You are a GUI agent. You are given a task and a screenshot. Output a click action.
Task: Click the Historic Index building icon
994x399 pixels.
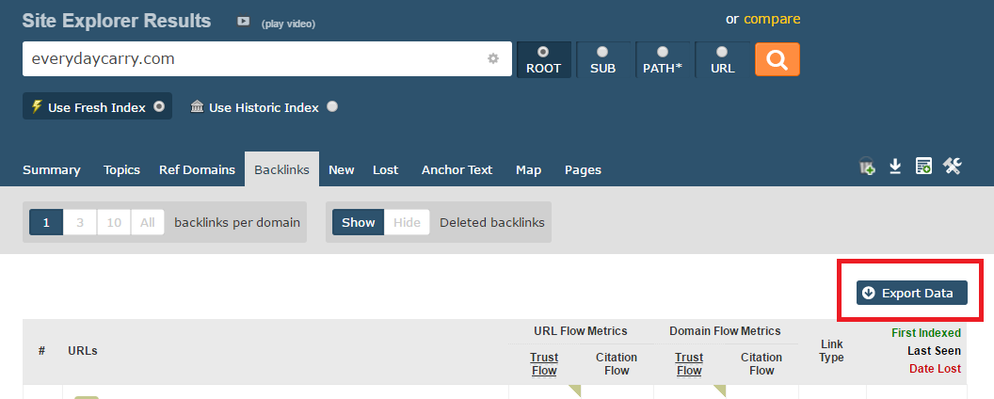(x=197, y=106)
